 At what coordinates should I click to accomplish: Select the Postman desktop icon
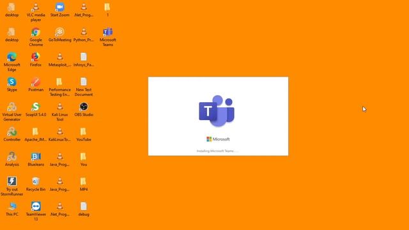pos(36,85)
